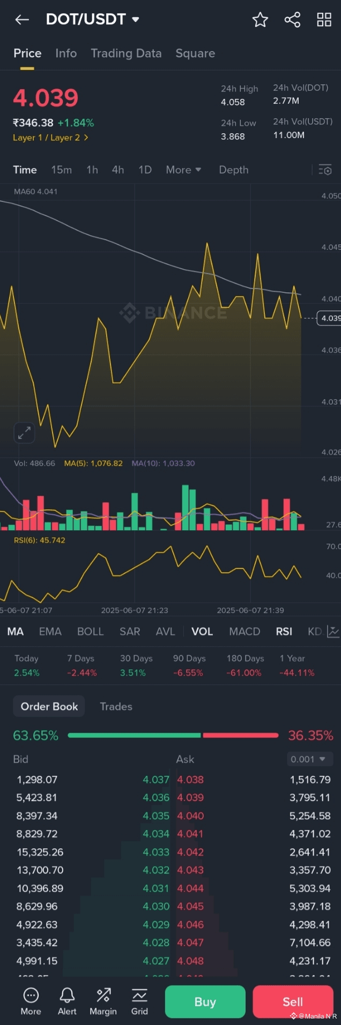
Task: Toggle the EMA indicator
Action: coord(50,632)
